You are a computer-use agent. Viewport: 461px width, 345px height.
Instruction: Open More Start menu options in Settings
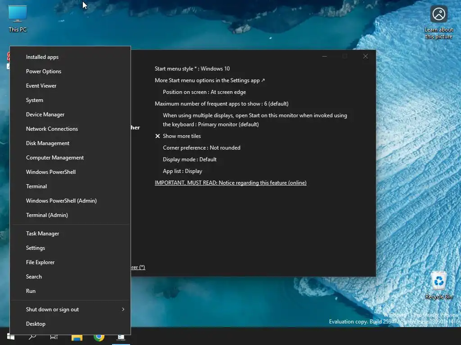(210, 80)
